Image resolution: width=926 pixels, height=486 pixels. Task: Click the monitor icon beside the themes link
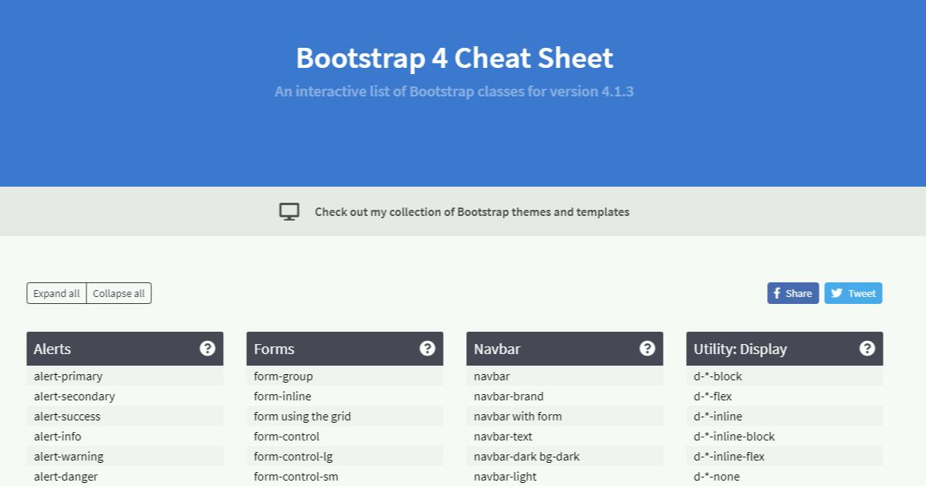click(x=289, y=211)
